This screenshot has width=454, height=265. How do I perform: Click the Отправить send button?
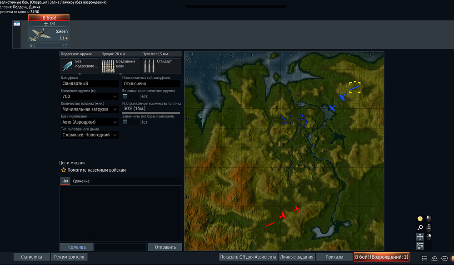165,247
